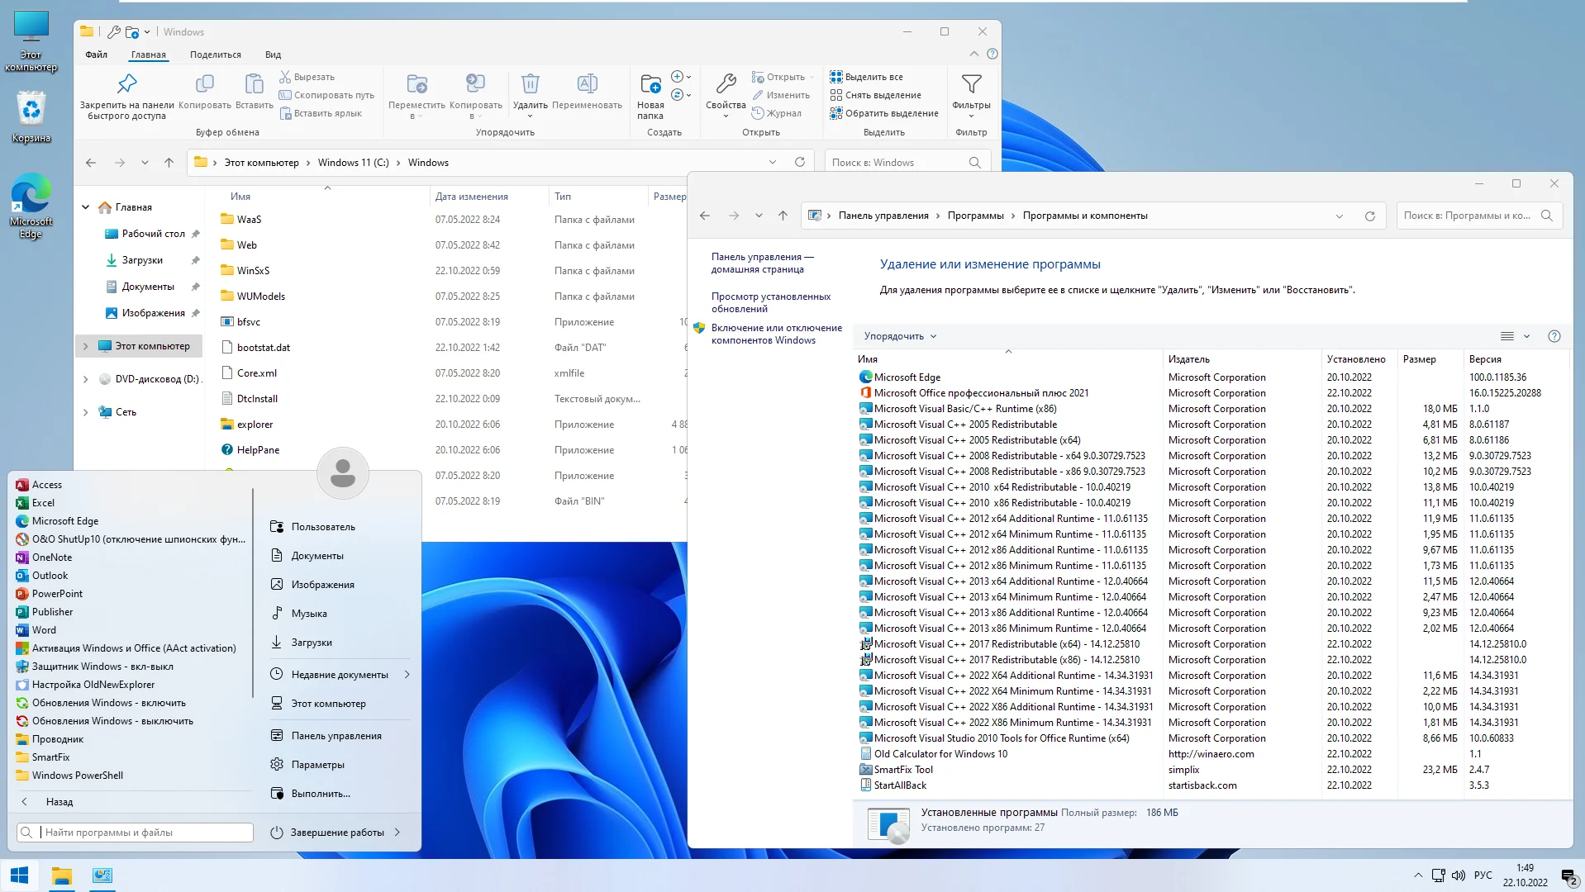Click the New Folder icon in ribbon

tap(650, 84)
